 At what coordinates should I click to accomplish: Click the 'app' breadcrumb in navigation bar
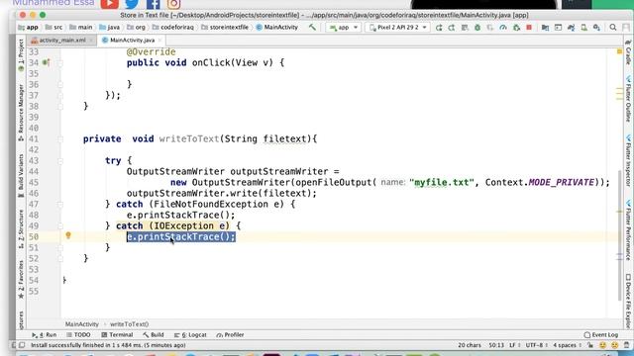pyautogui.click(x=29, y=27)
